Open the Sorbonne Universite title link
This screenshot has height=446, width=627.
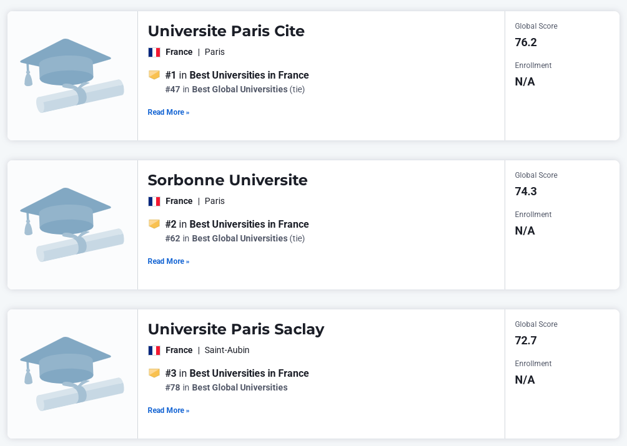point(227,180)
